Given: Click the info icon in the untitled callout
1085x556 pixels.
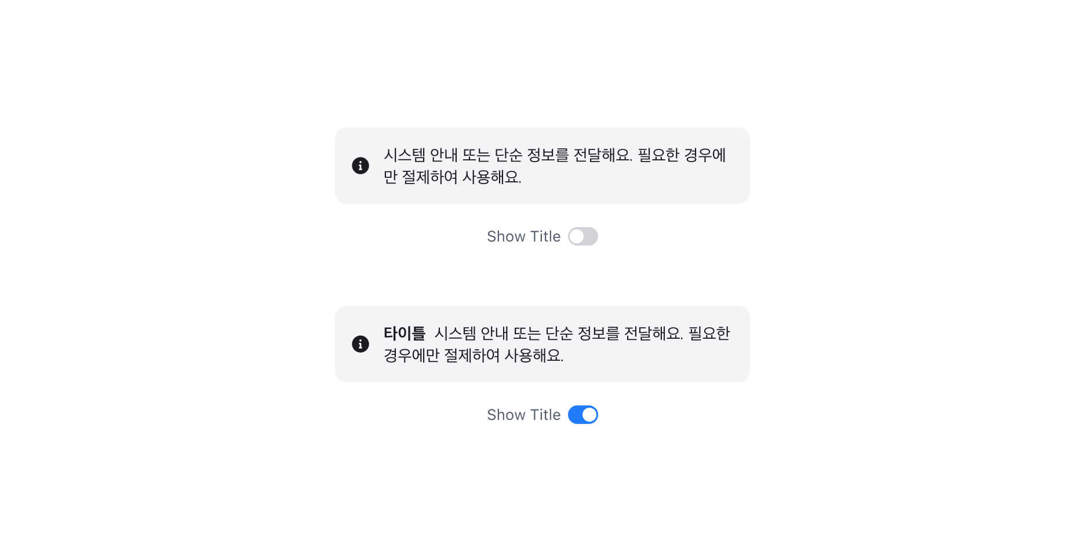Looking at the screenshot, I should (361, 166).
